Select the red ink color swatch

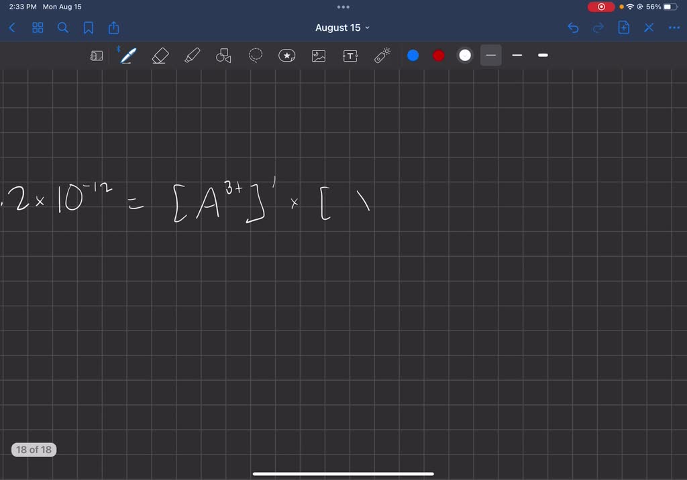pos(438,56)
